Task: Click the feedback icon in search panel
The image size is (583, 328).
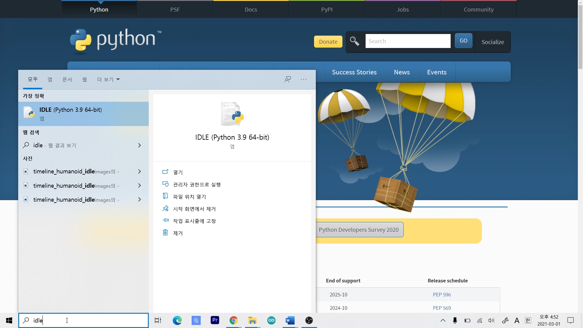Action: [x=288, y=79]
